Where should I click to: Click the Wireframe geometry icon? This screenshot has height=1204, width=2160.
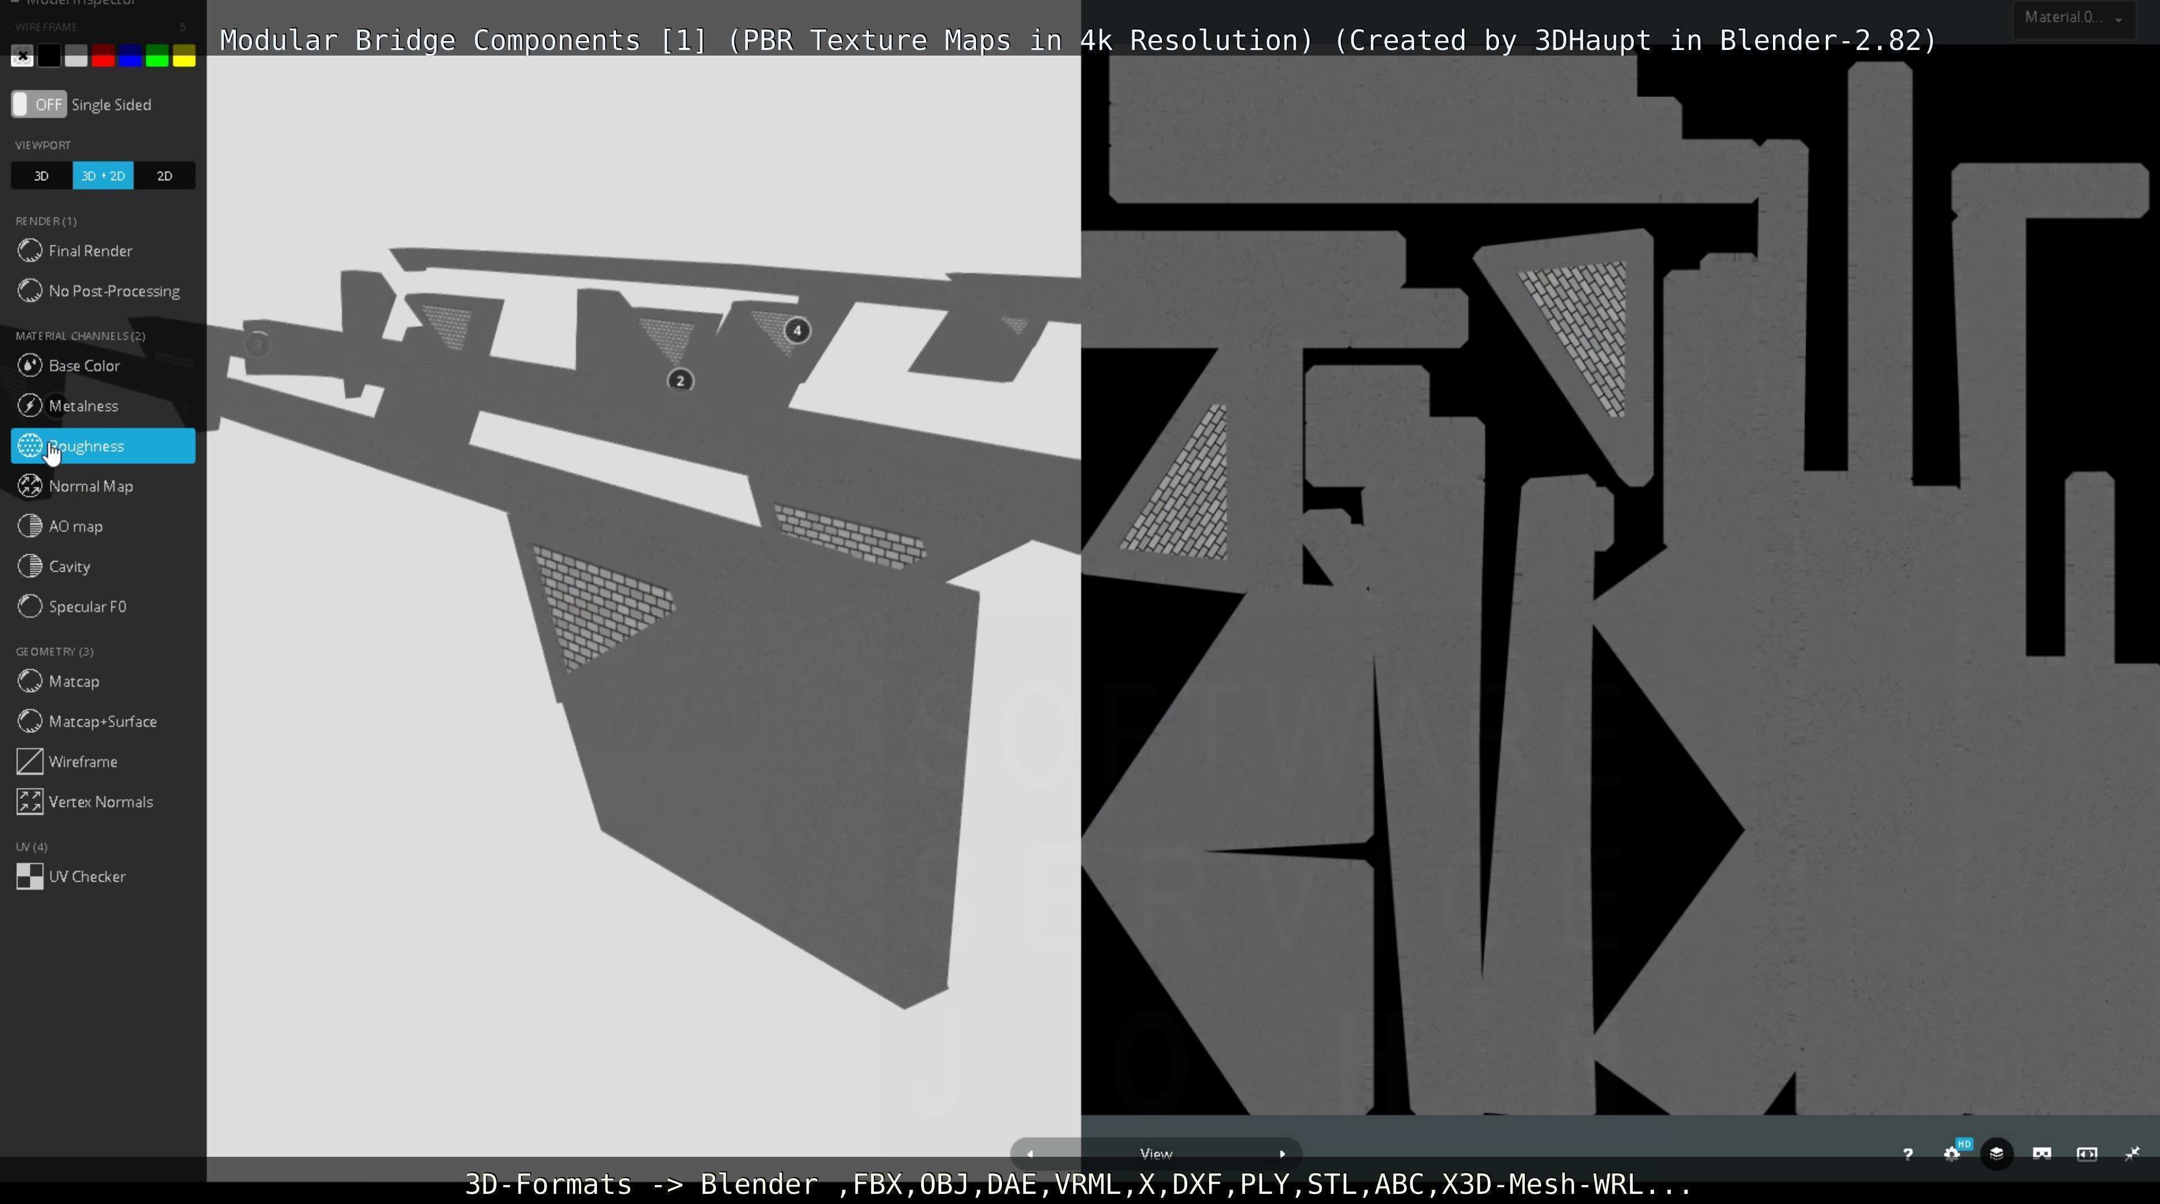pyautogui.click(x=30, y=762)
